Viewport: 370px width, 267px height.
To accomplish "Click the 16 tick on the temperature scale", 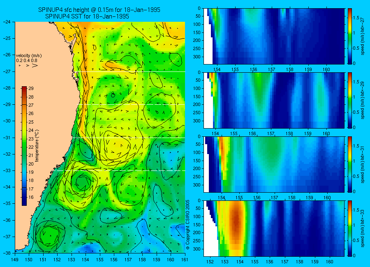I will tap(31, 198).
